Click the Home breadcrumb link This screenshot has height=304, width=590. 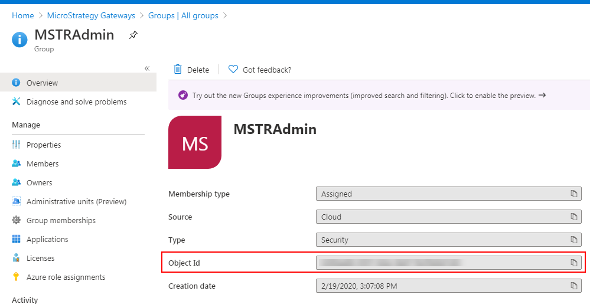point(22,15)
